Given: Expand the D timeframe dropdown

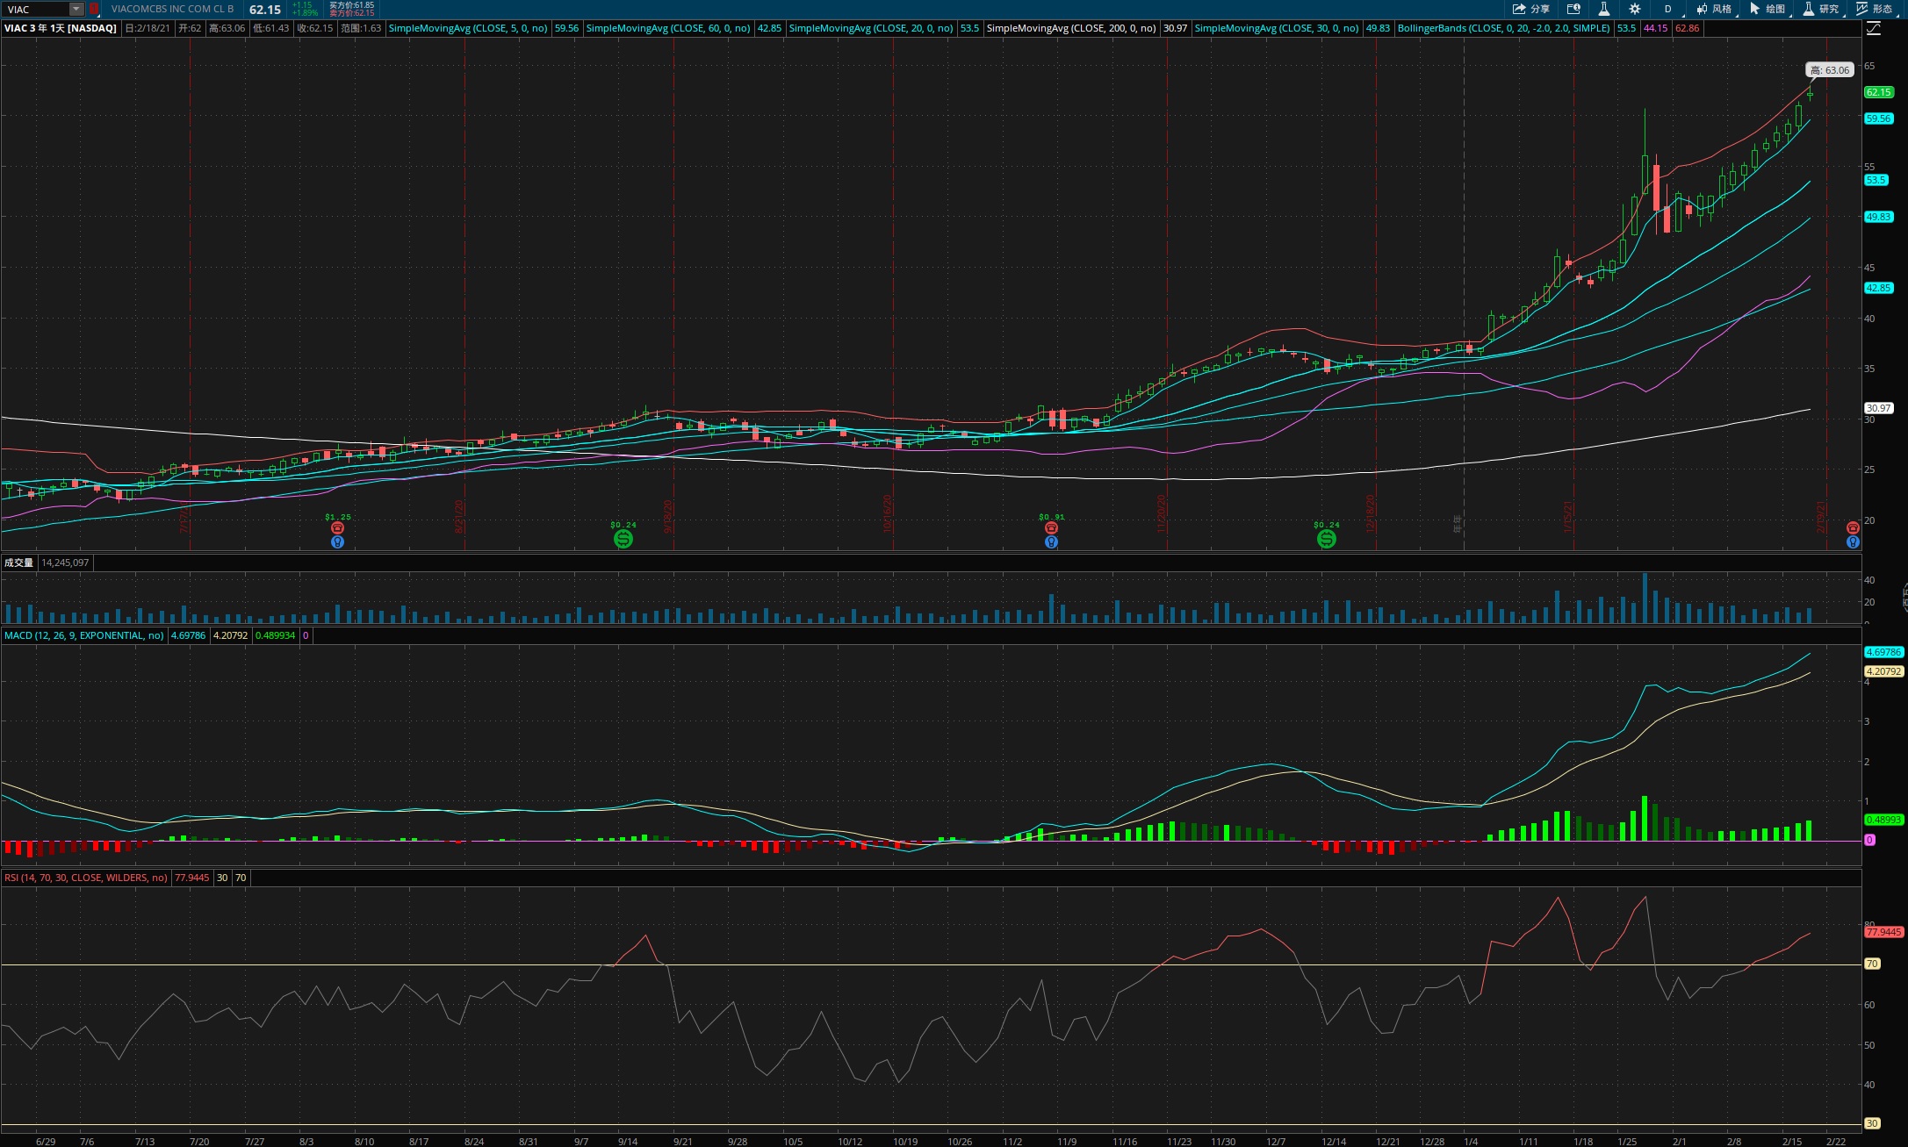Looking at the screenshot, I should [1667, 9].
